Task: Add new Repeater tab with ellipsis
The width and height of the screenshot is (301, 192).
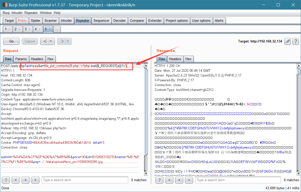Action: coord(56,29)
